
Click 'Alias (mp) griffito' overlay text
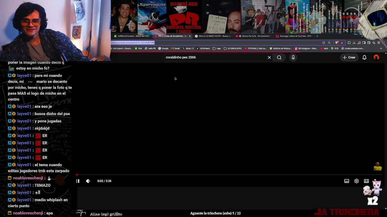click(106, 214)
